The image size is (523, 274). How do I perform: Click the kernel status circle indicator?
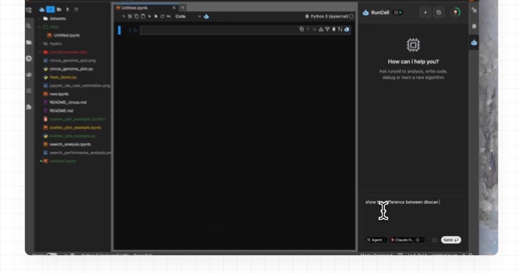pyautogui.click(x=351, y=16)
